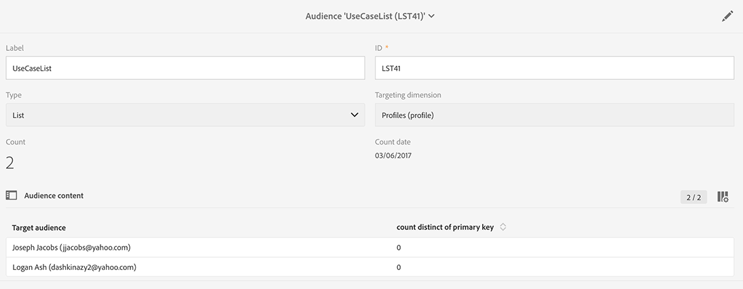Click count distinct of primary key header
Image resolution: width=743 pixels, height=289 pixels.
pos(445,227)
